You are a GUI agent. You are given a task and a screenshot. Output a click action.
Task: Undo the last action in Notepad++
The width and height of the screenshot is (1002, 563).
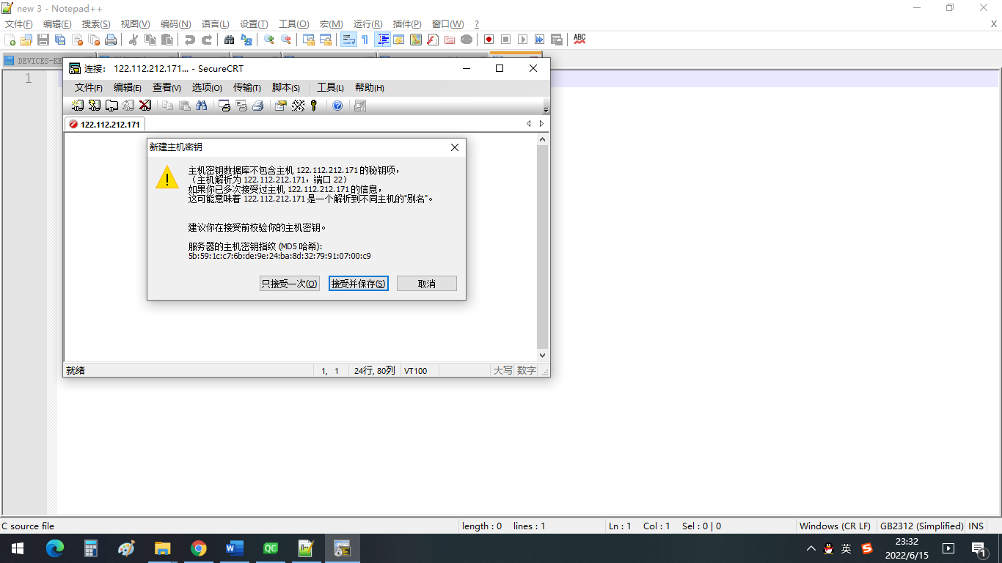tap(190, 40)
